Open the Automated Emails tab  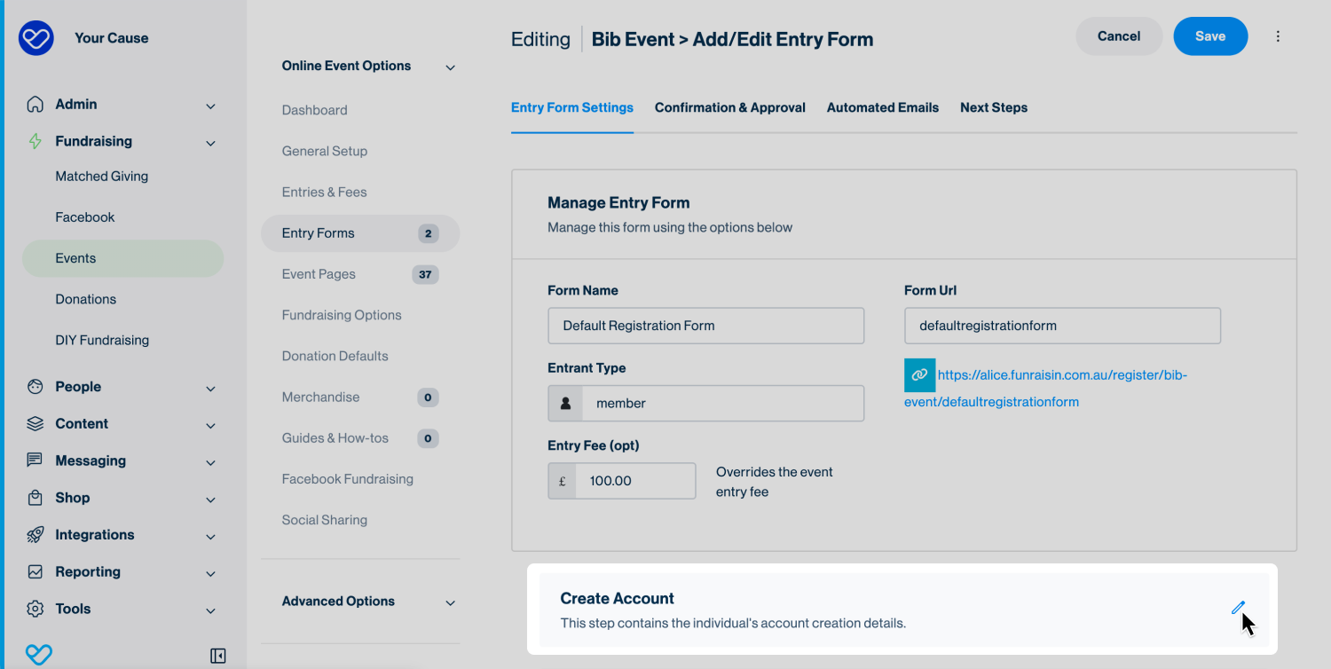click(x=882, y=107)
